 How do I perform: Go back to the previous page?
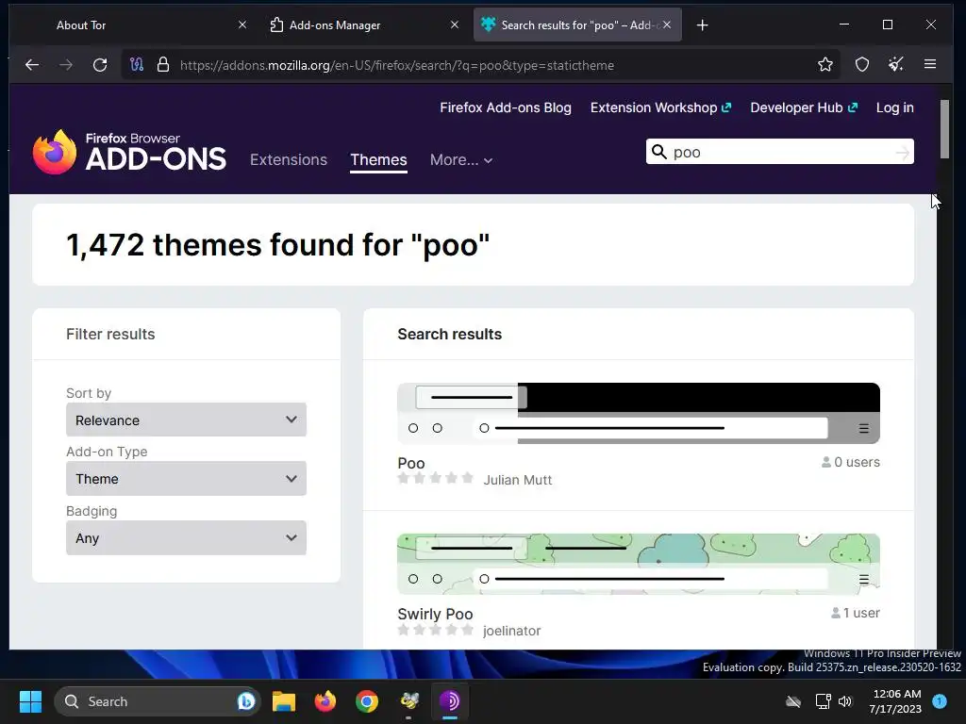tap(32, 65)
